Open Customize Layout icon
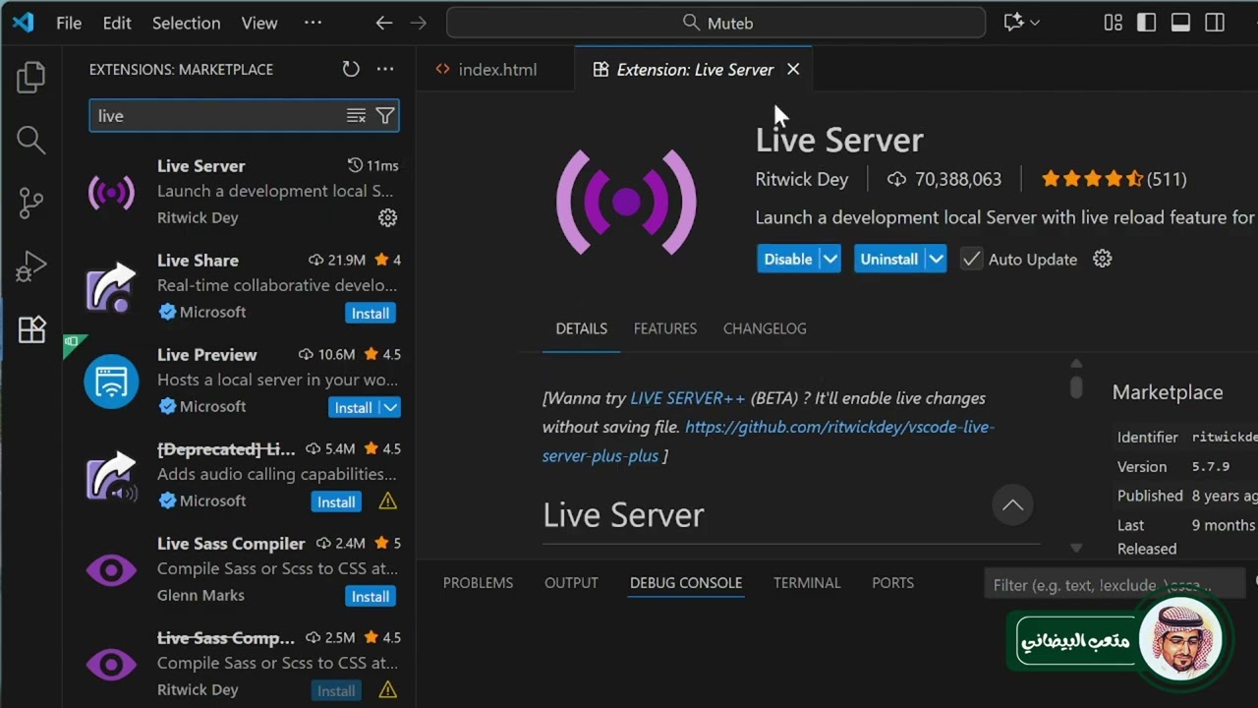Image resolution: width=1258 pixels, height=708 pixels. (1113, 23)
